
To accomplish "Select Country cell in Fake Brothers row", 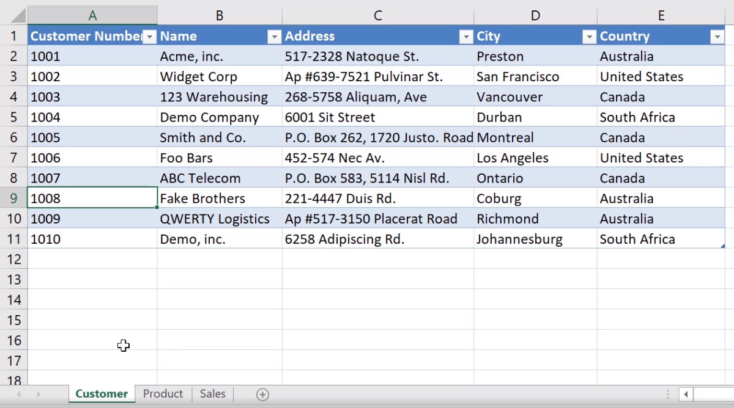I will click(x=661, y=199).
